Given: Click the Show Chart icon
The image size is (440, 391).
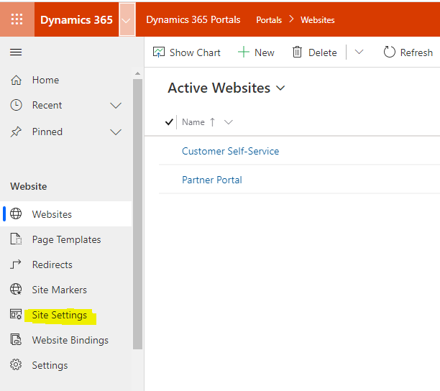Looking at the screenshot, I should pos(159,52).
